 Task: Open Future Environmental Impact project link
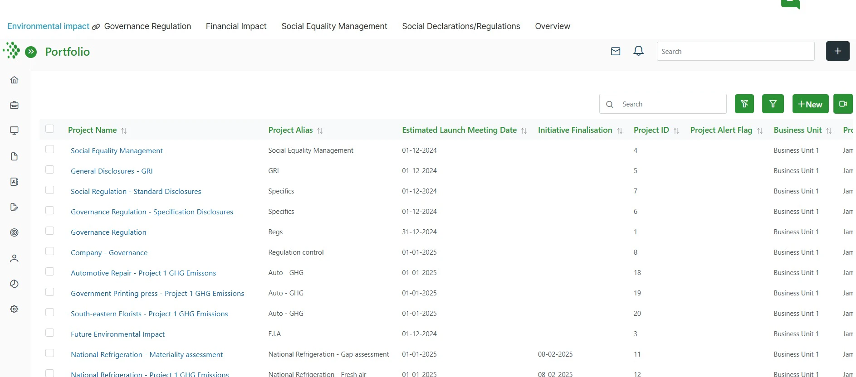pos(117,334)
